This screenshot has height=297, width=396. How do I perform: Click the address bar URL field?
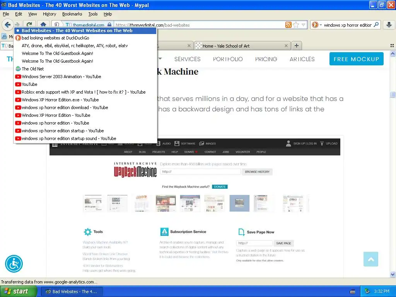(200, 25)
